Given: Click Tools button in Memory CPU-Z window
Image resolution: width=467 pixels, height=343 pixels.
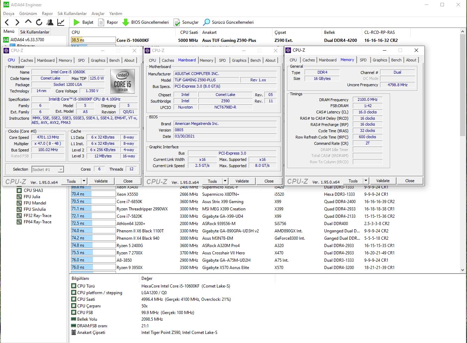Looking at the screenshot, I should pyautogui.click(x=353, y=181).
